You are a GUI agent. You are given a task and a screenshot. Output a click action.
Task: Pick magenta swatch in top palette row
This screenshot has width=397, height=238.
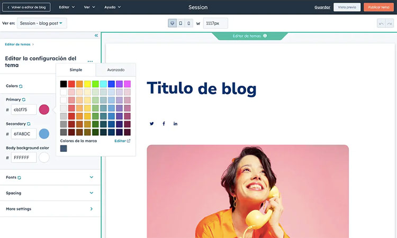pyautogui.click(x=128, y=84)
